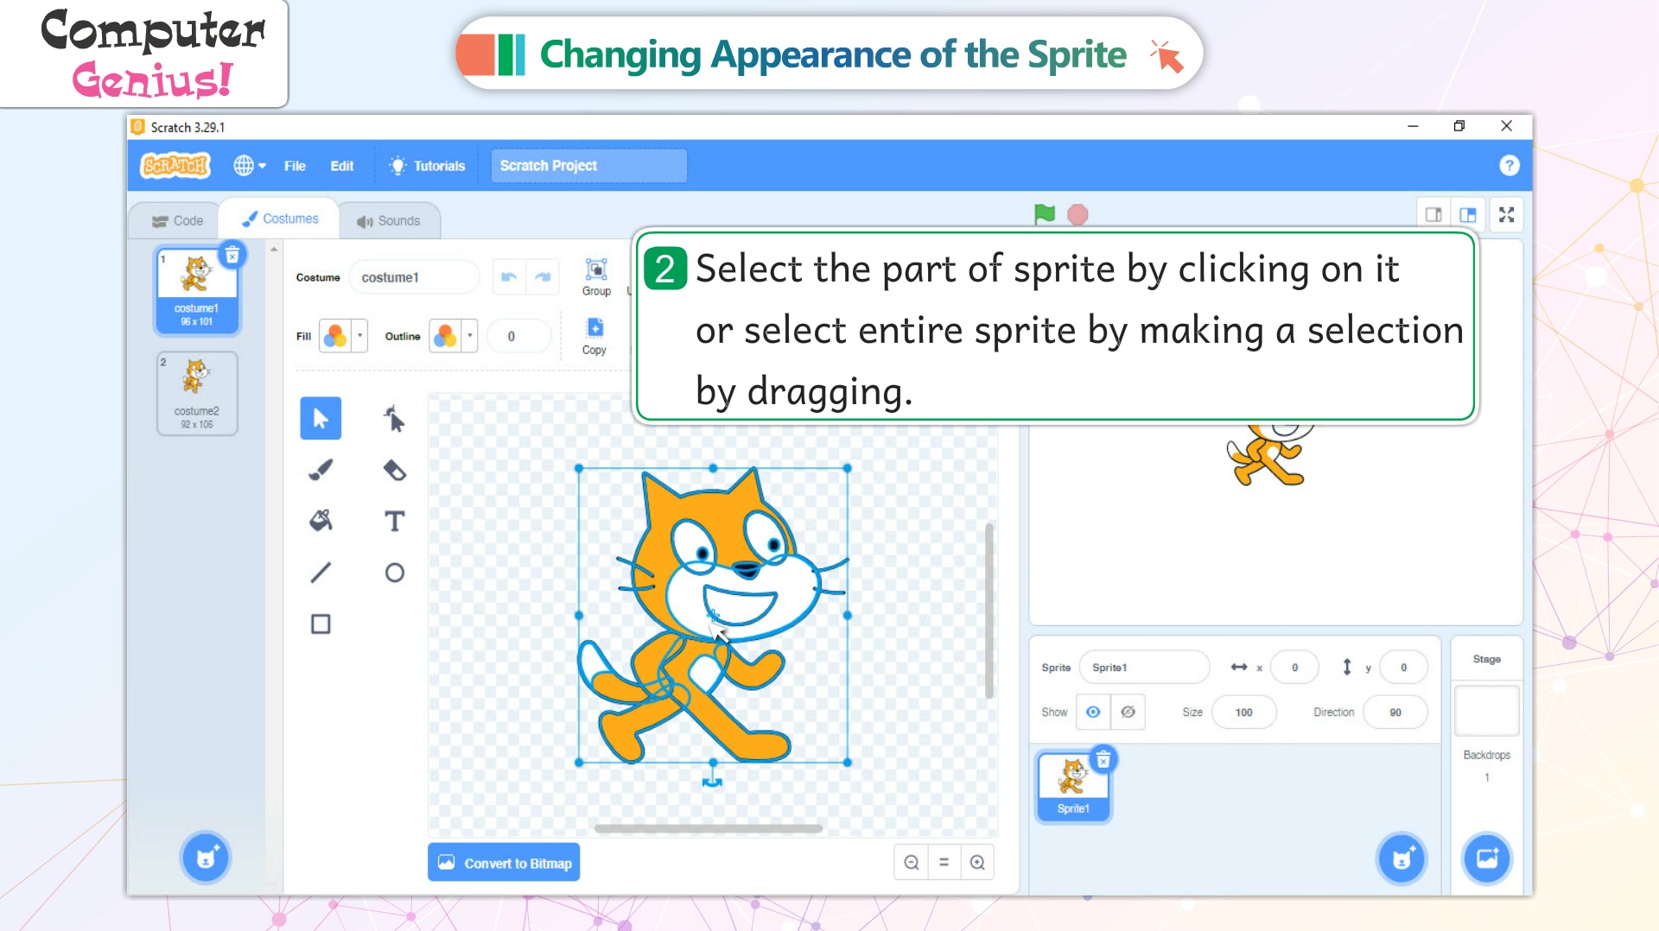Image resolution: width=1659 pixels, height=931 pixels.
Task: Select the Eraser tool
Action: (x=394, y=470)
